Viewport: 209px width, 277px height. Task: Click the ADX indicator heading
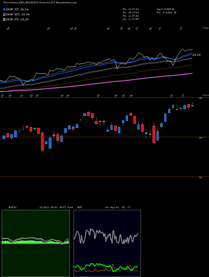[80, 207]
